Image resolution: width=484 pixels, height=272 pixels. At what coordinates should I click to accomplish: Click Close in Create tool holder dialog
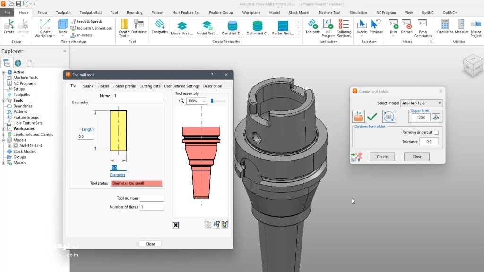(x=417, y=157)
